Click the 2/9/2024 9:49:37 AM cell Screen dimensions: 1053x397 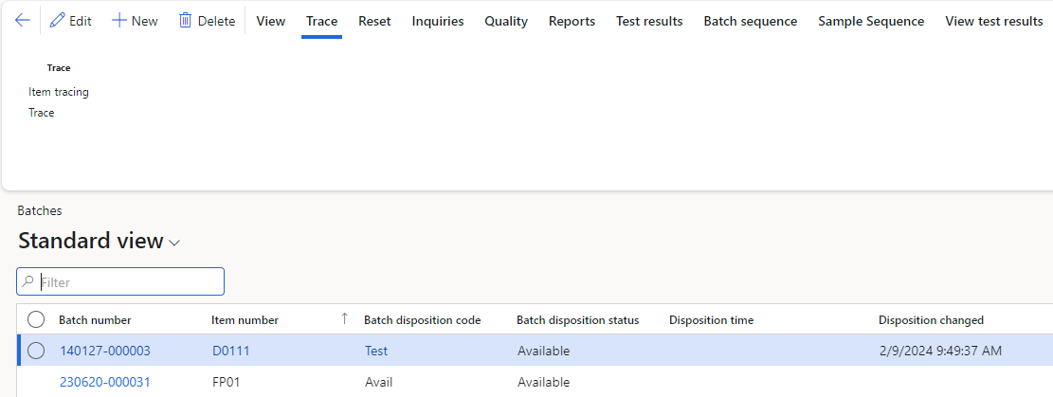click(940, 351)
